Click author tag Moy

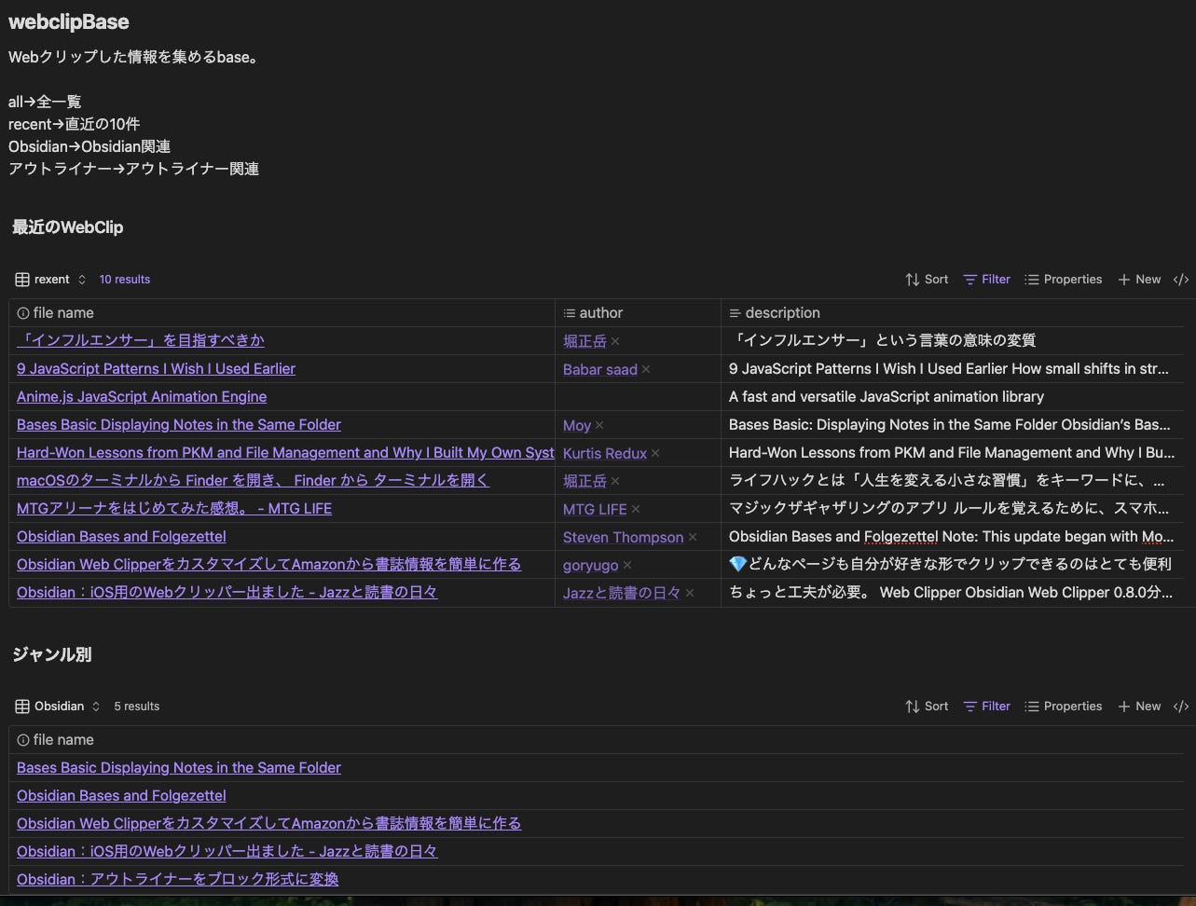577,425
